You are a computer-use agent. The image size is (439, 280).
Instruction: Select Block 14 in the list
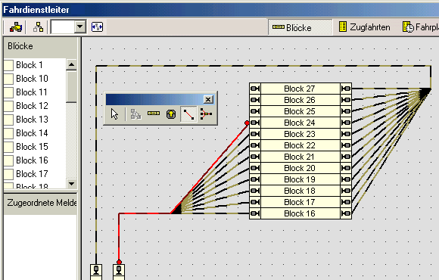32,133
